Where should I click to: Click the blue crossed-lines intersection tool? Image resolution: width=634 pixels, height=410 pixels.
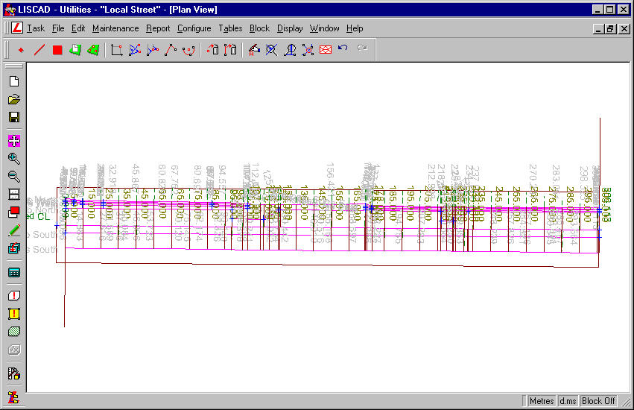click(135, 50)
